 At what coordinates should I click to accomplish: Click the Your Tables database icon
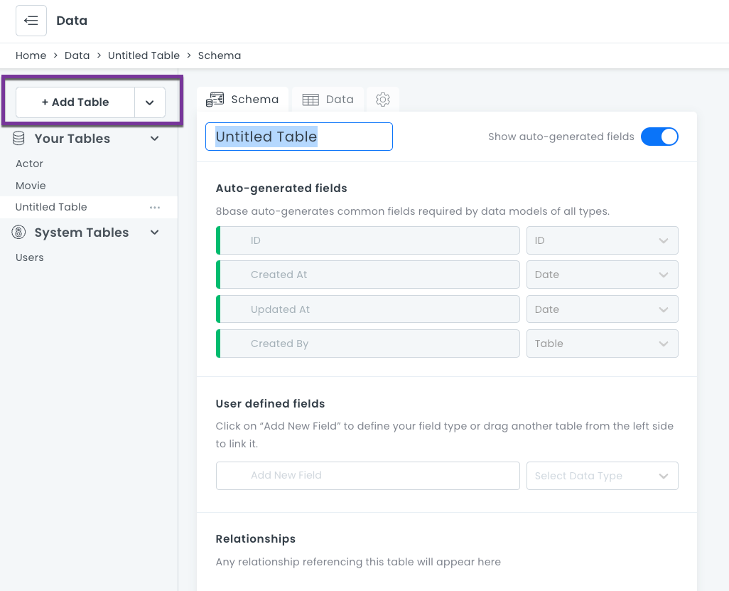19,139
